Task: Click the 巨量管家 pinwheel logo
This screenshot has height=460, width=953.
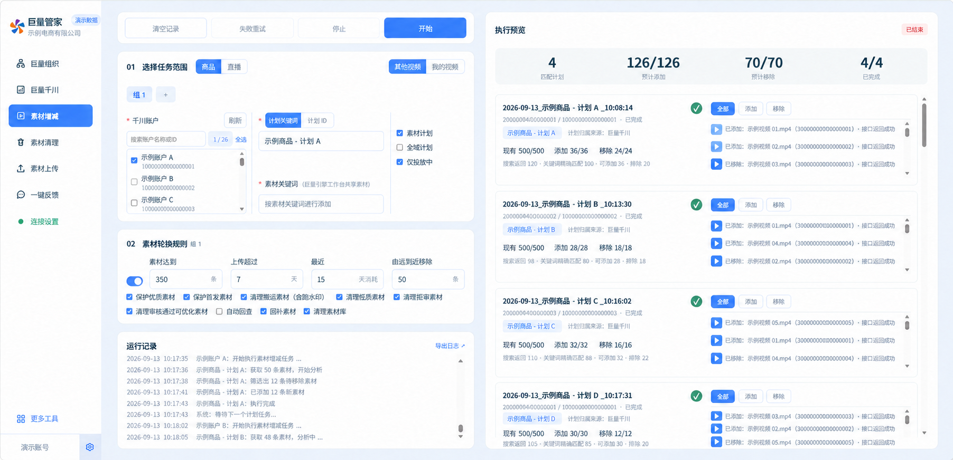Action: point(17,26)
